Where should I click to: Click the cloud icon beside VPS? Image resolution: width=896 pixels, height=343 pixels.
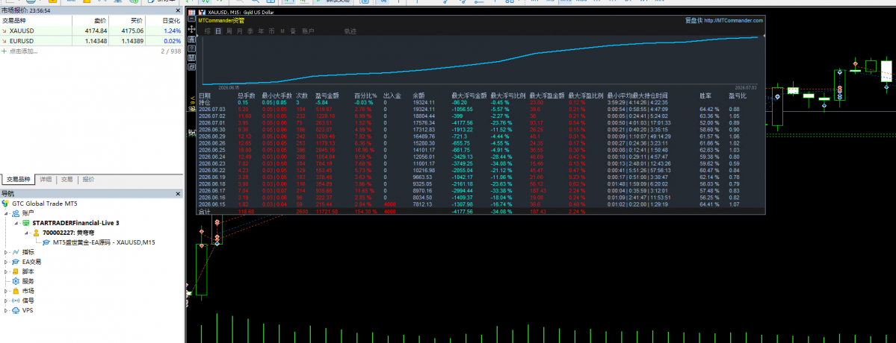[16, 310]
